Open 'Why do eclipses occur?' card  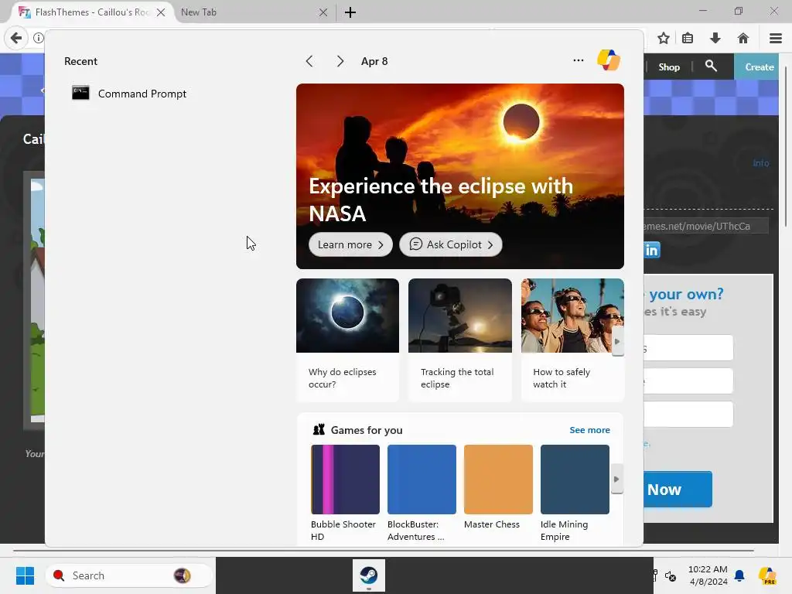click(x=347, y=340)
